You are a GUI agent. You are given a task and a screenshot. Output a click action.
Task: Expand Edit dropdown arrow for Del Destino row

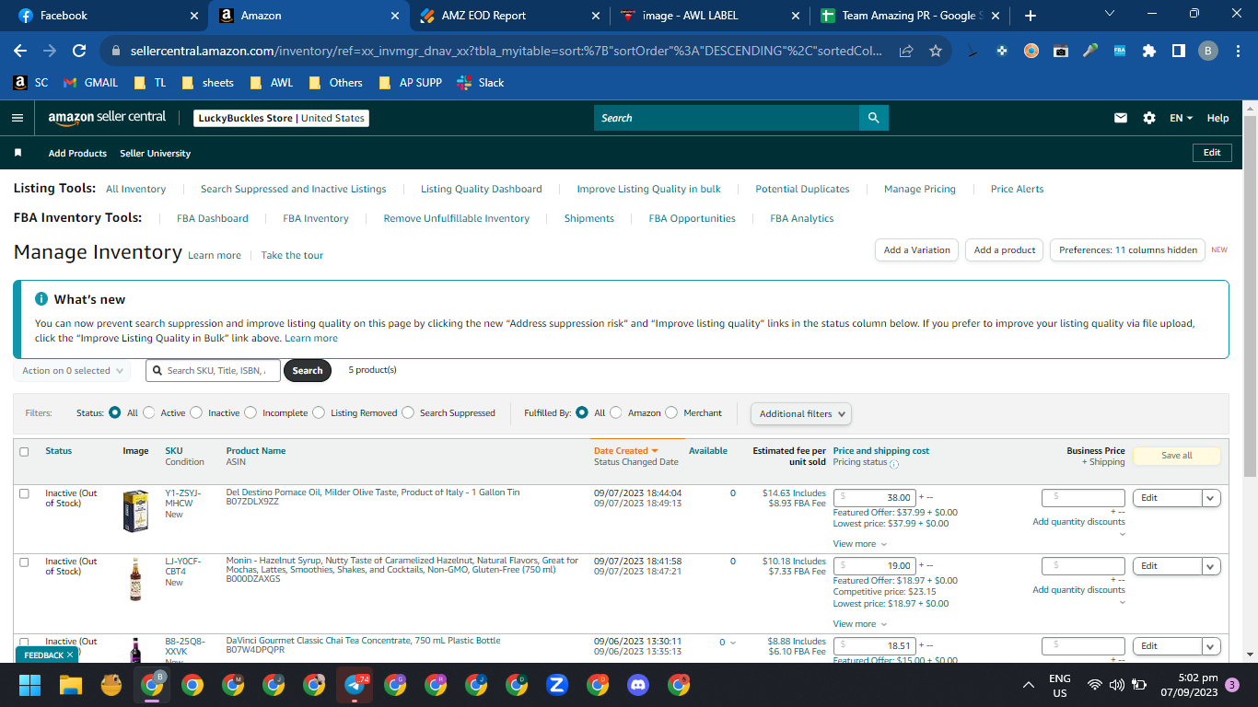pyautogui.click(x=1211, y=498)
